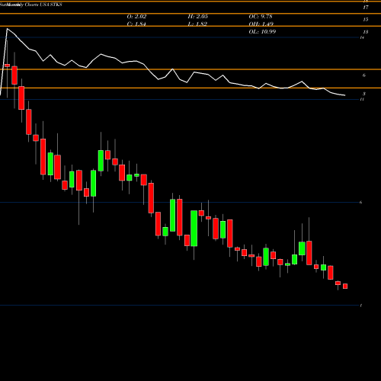The image size is (381, 381).
Task: Click the price axis label "17"
Action: coord(366,8)
